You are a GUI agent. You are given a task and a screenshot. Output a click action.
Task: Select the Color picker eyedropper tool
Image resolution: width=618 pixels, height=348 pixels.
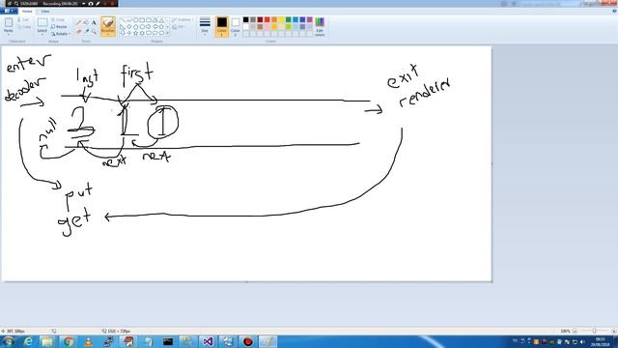click(86, 32)
